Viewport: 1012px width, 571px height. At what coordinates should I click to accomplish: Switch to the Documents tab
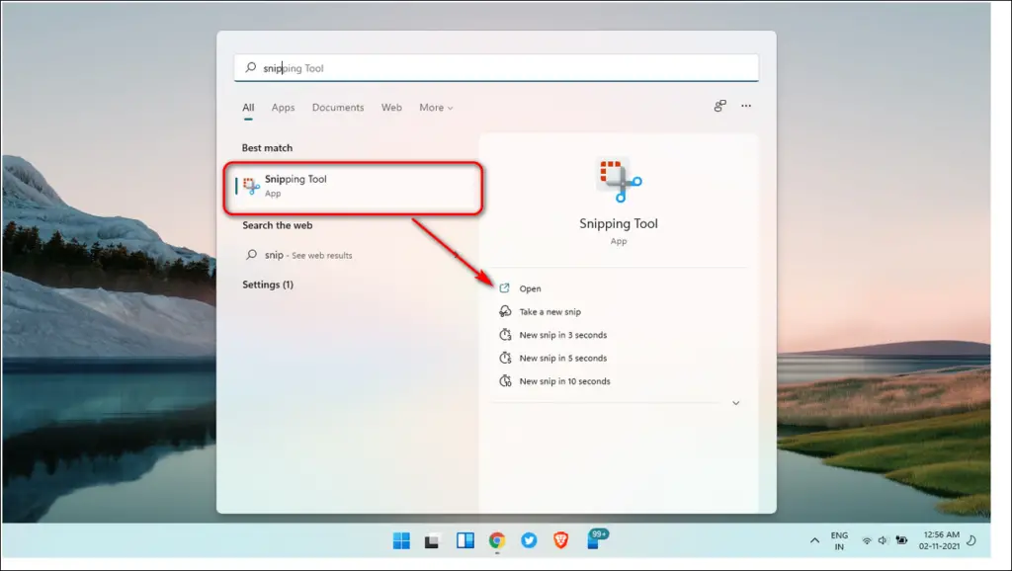[338, 107]
